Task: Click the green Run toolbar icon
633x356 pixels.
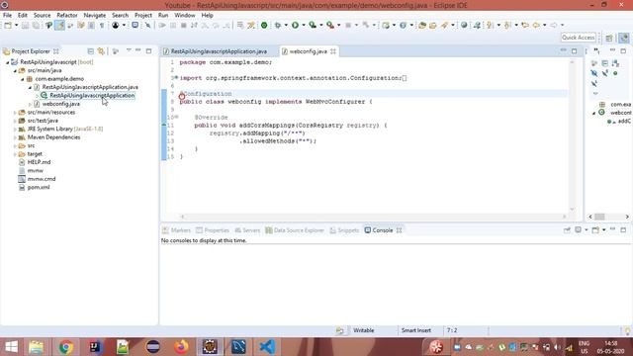Action: (x=295, y=25)
